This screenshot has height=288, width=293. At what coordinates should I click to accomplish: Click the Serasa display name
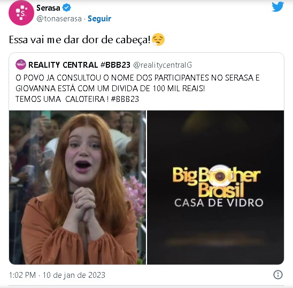[48, 8]
